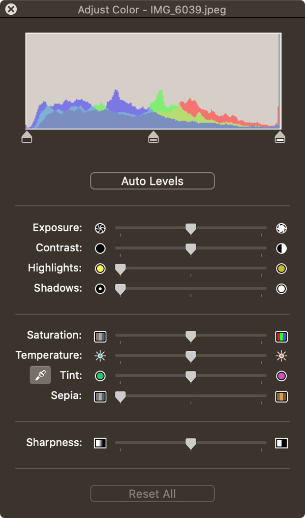The width and height of the screenshot is (305, 518).
Task: Click the Exposure slider thumb
Action: 191,229
